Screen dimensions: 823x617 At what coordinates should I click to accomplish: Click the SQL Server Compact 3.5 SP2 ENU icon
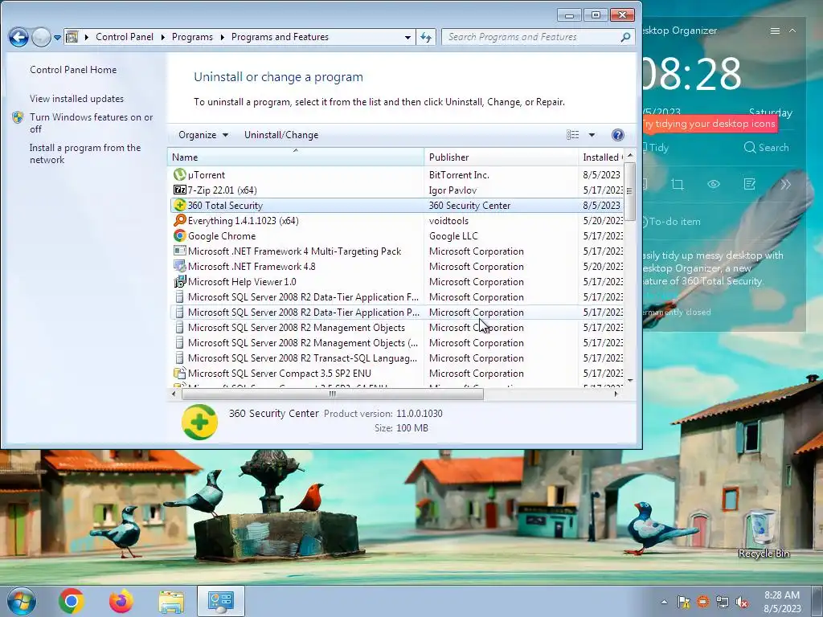[x=179, y=373]
